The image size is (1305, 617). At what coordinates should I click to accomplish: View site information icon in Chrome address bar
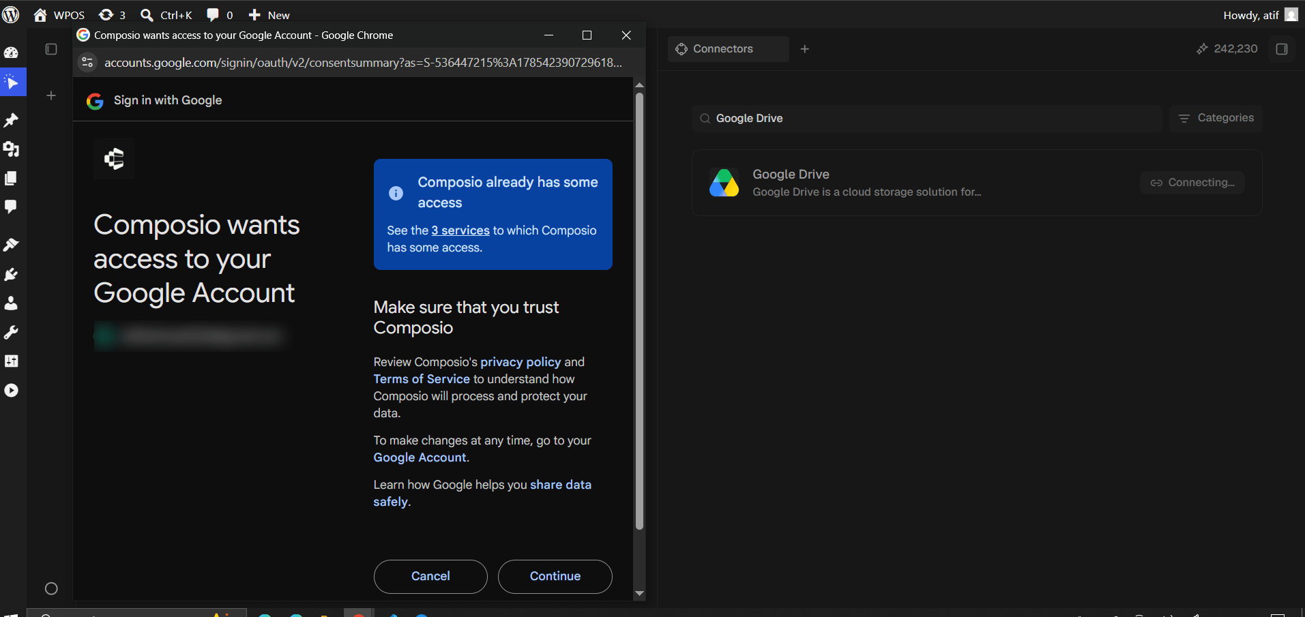[87, 63]
